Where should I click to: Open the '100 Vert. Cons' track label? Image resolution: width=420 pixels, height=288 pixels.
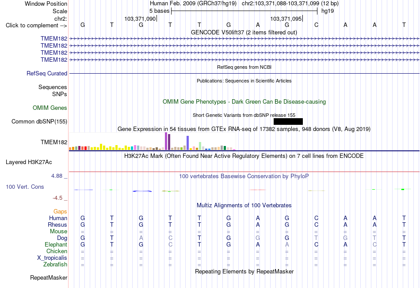click(x=25, y=187)
